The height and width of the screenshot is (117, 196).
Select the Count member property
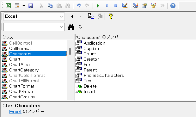tap(90, 54)
